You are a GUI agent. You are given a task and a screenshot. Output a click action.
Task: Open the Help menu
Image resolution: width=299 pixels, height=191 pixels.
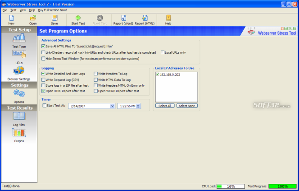32,10
